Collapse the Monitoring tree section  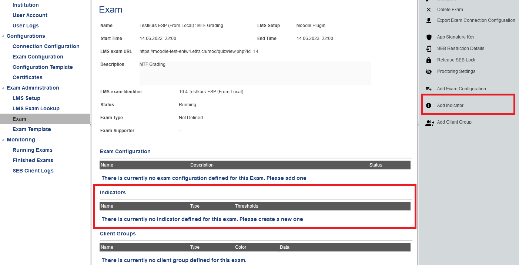tap(3, 140)
